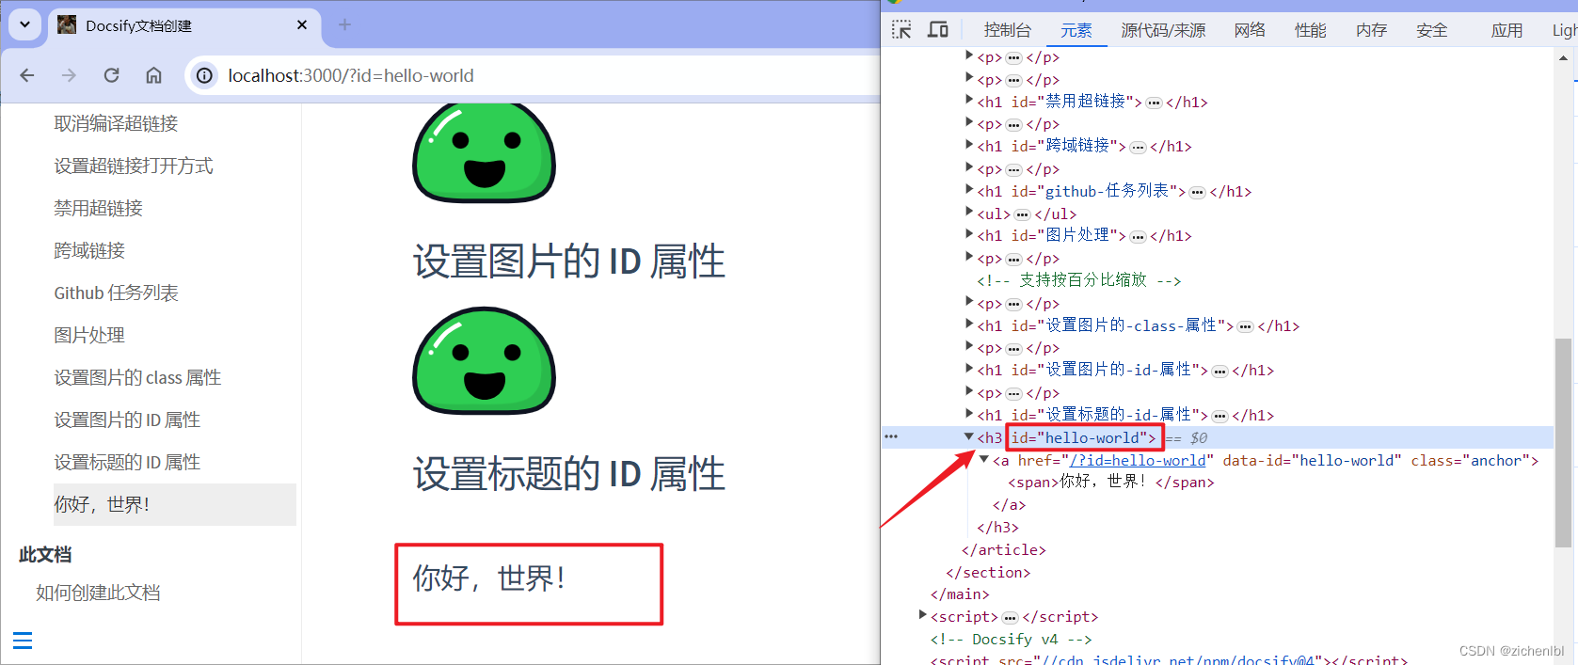Switch to the 源代码/来源 DevTools tab
The width and height of the screenshot is (1578, 665).
1163,30
